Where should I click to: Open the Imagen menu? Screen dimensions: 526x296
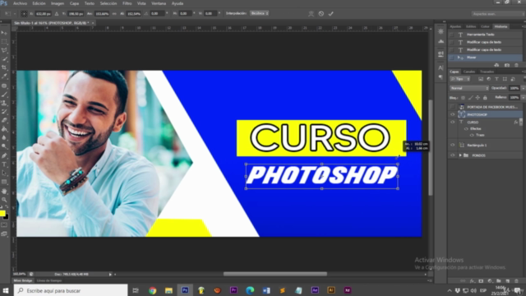58,3
